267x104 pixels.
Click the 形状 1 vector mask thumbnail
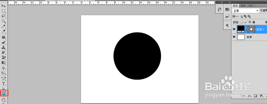[x=251, y=29]
